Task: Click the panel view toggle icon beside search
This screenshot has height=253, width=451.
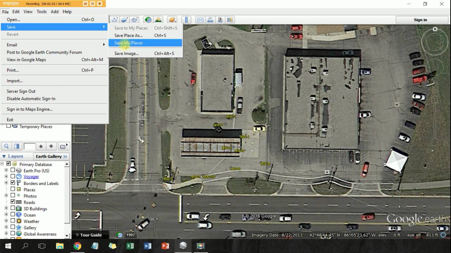Action: pos(17,146)
